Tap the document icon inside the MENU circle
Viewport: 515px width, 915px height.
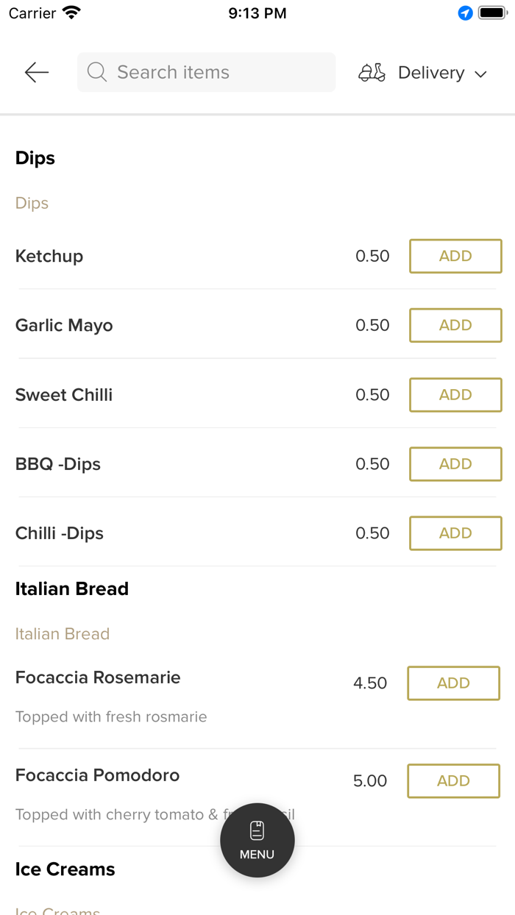click(257, 828)
